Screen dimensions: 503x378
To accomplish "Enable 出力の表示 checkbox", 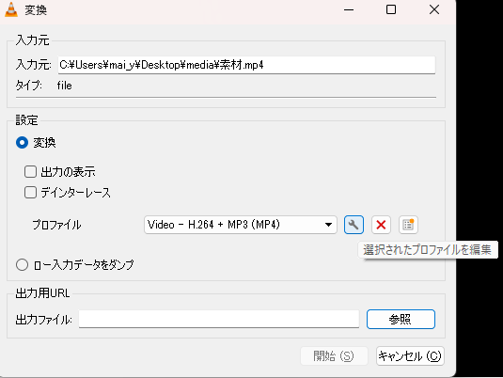I will pos(30,172).
